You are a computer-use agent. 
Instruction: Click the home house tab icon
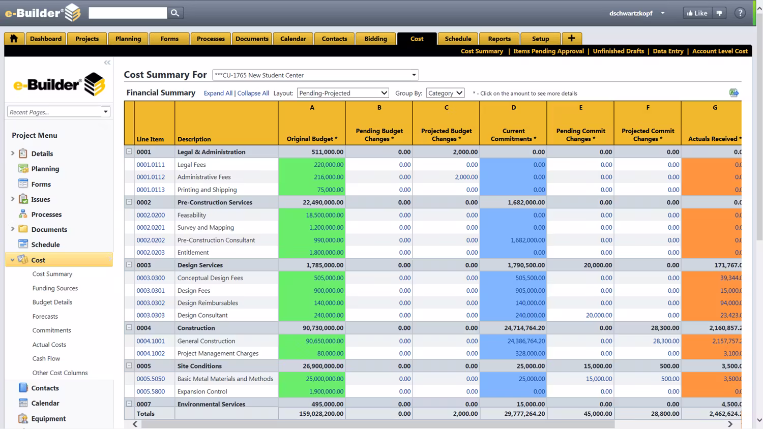pos(14,38)
